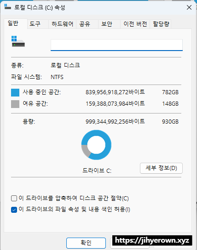The height and width of the screenshot is (250, 197).
Task: Click the blue used space swatch
Action: click(15, 93)
